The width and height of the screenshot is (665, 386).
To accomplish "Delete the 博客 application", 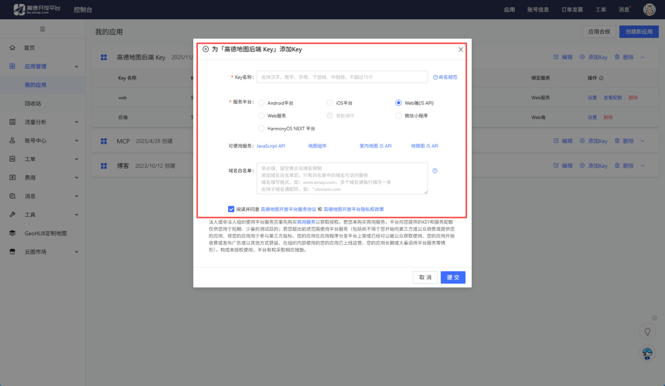I will point(624,166).
